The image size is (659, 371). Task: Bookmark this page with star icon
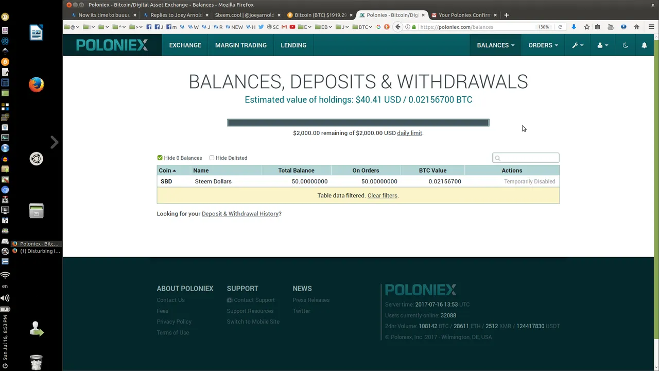click(586, 27)
